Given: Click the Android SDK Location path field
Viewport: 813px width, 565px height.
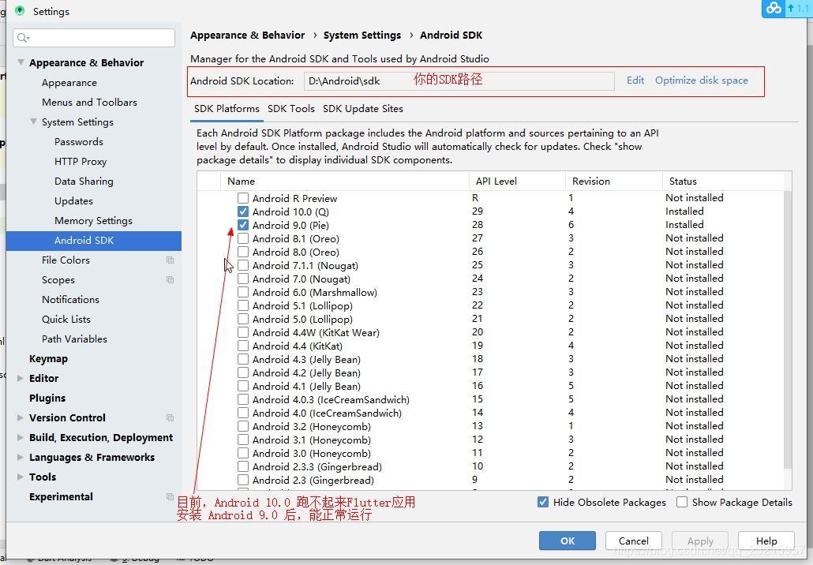Looking at the screenshot, I should pos(459,80).
